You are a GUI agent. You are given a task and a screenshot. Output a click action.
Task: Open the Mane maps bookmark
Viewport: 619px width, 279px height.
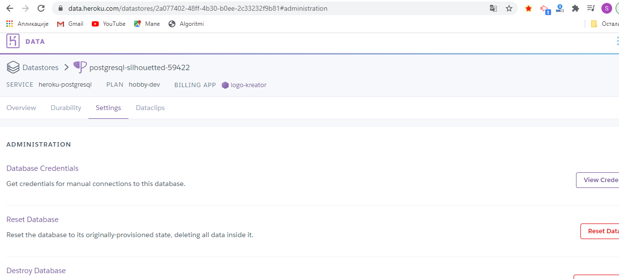(x=147, y=24)
